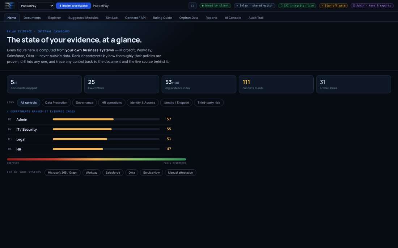Click the Unproven legend label
The height and width of the screenshot is (248, 398).
click(13, 163)
